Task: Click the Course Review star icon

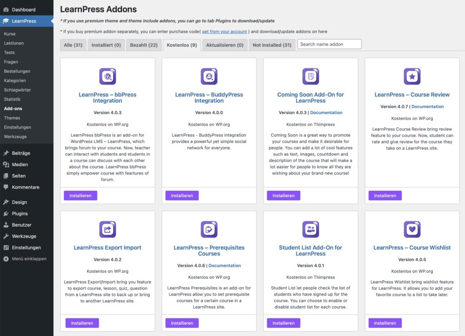Action: 412,76
